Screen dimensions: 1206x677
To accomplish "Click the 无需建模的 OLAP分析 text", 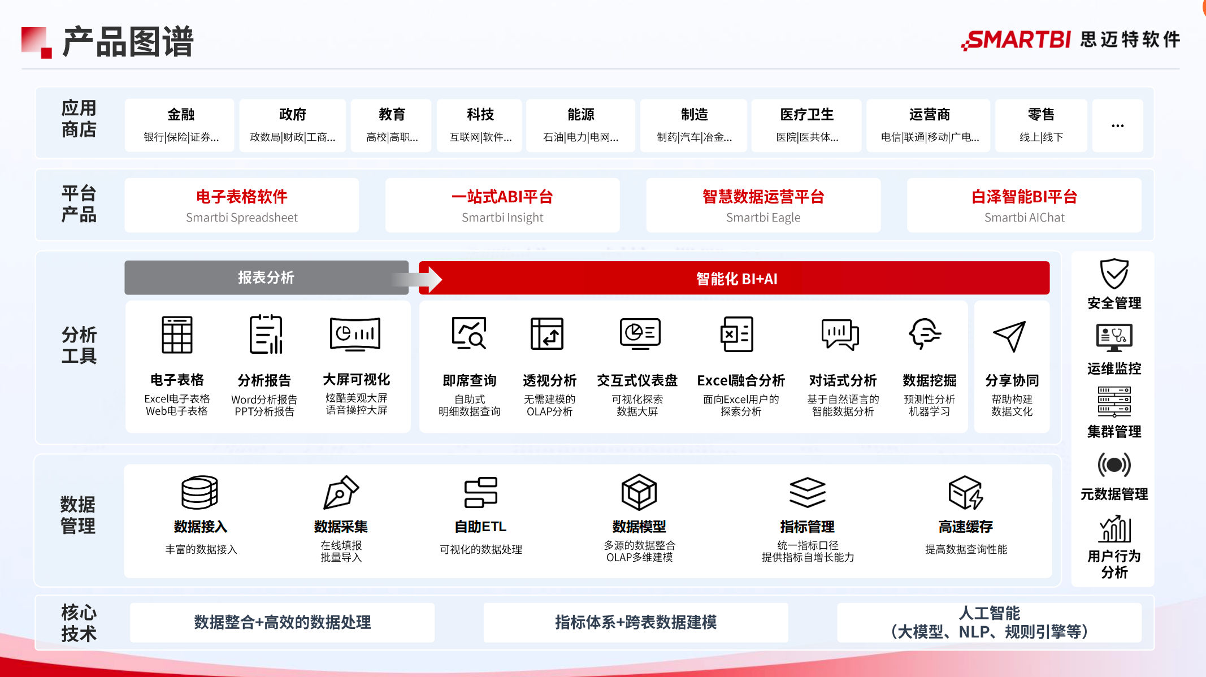I will click(x=549, y=405).
